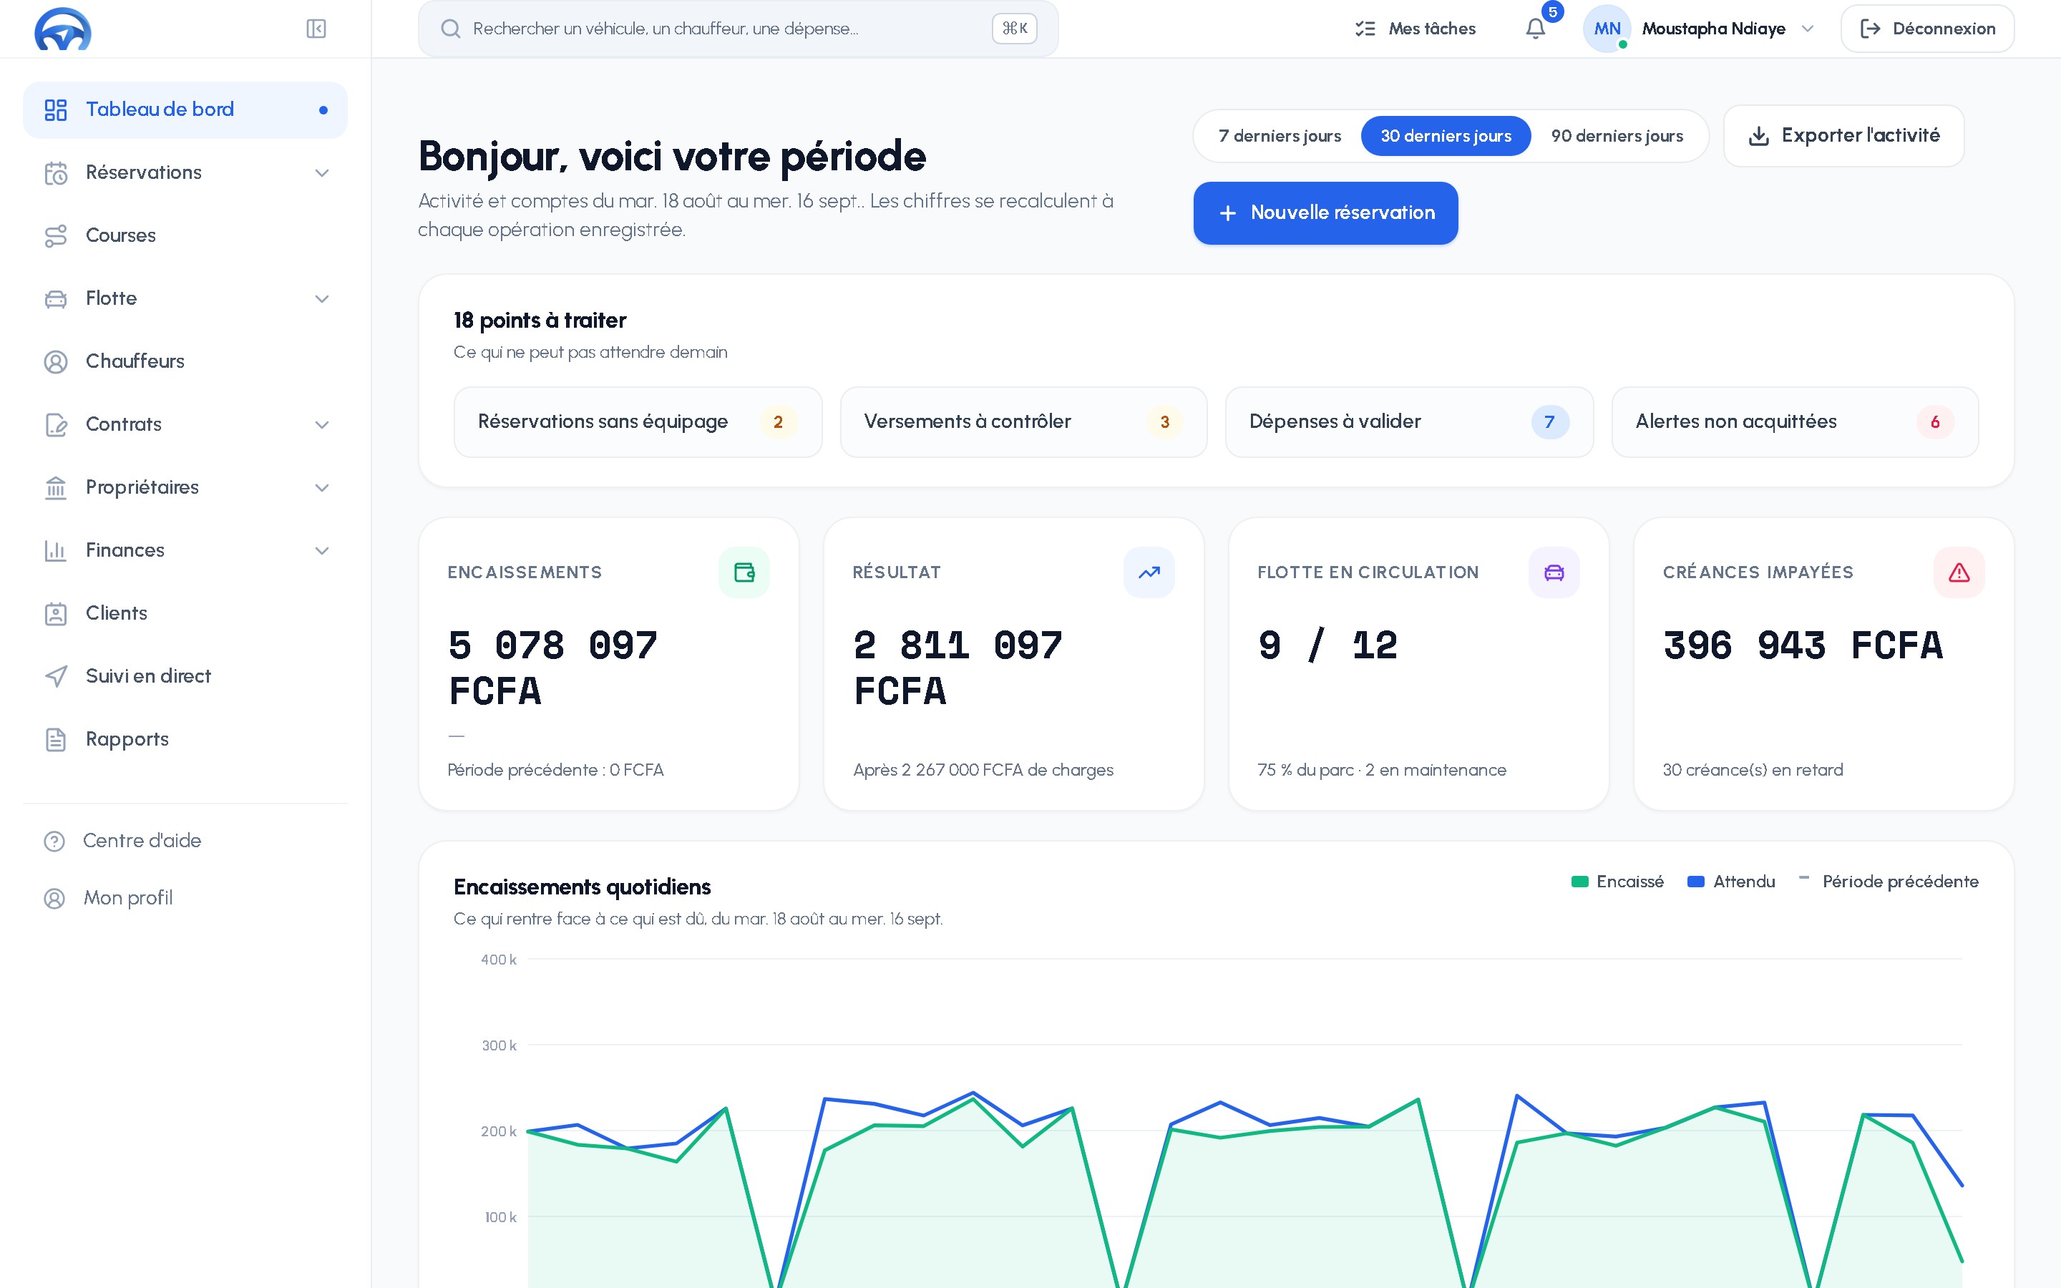Screen dimensions: 2061x1288
Task: Click the Déconnexion button
Action: [1926, 29]
